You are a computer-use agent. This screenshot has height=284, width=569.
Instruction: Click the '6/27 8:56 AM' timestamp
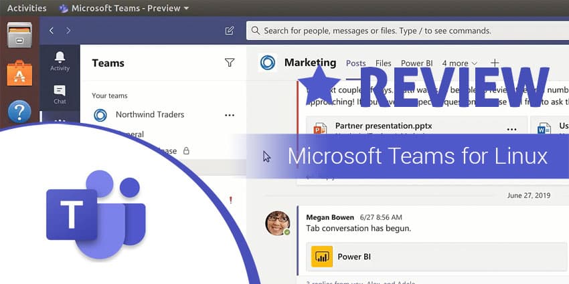click(x=381, y=217)
